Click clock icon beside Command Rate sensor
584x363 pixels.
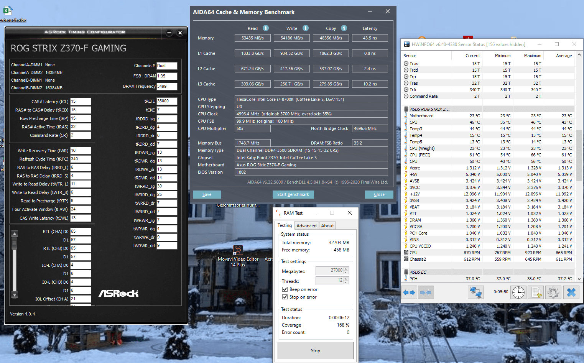(406, 96)
